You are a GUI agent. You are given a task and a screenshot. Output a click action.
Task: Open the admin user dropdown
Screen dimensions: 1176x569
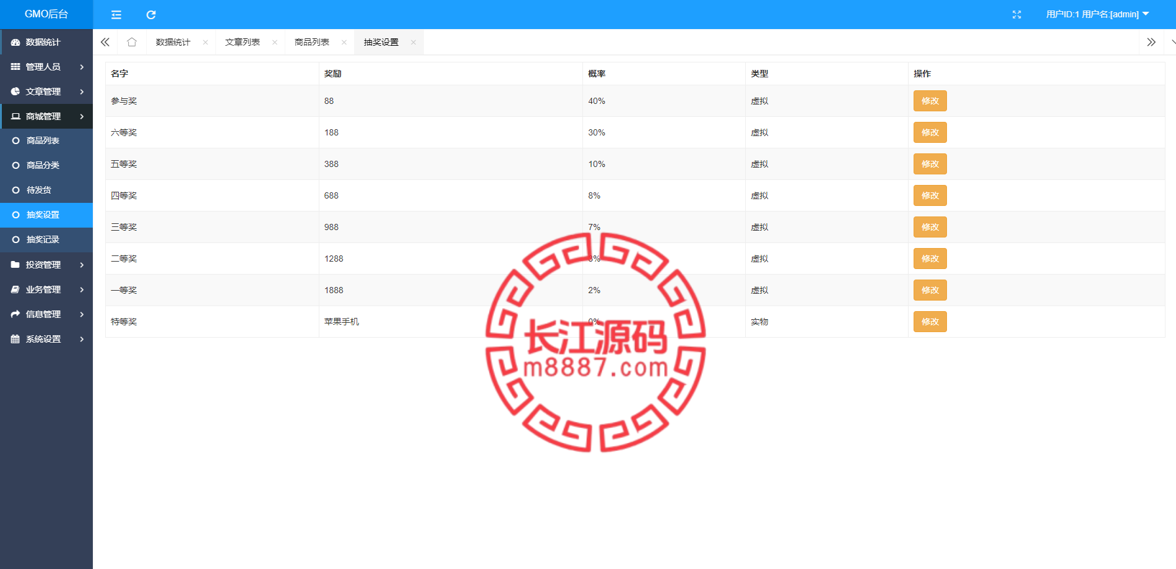point(1097,14)
